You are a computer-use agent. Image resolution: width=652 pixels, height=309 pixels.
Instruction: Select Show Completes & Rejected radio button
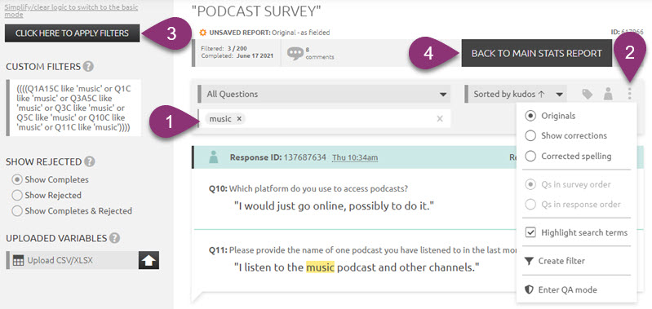pos(17,211)
